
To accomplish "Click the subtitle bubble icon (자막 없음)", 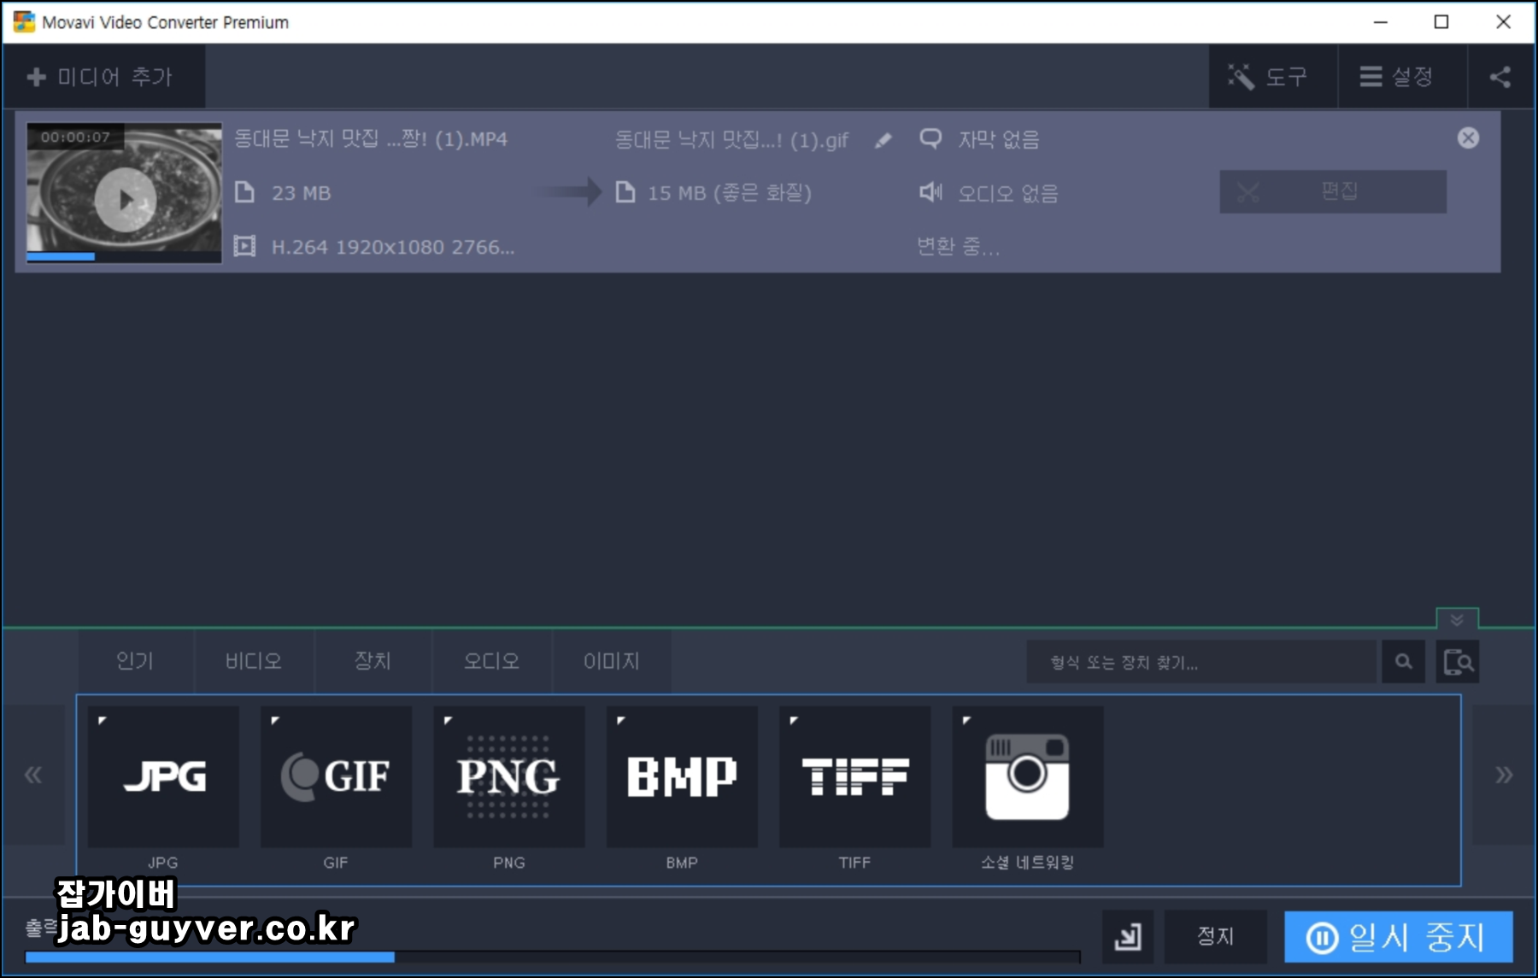I will (930, 138).
